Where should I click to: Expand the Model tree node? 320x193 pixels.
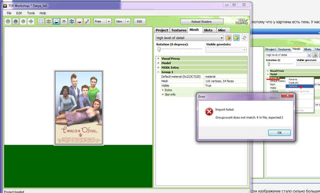[x=158, y=63]
